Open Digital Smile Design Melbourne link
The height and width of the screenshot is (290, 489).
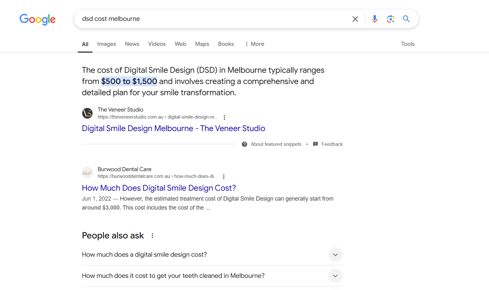coord(173,128)
